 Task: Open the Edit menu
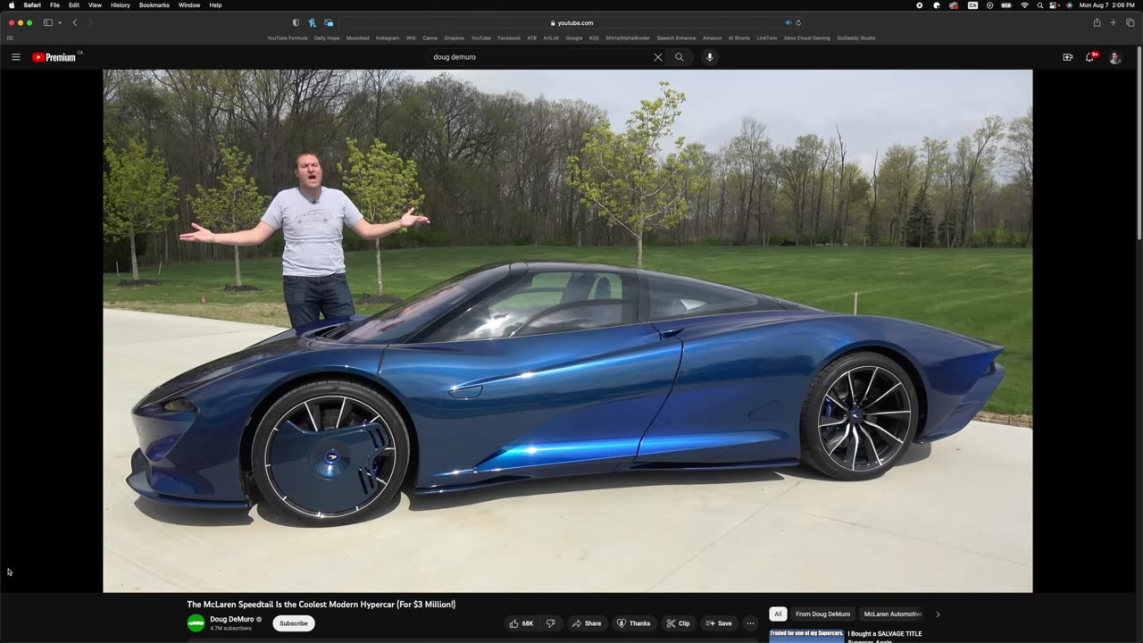[74, 5]
